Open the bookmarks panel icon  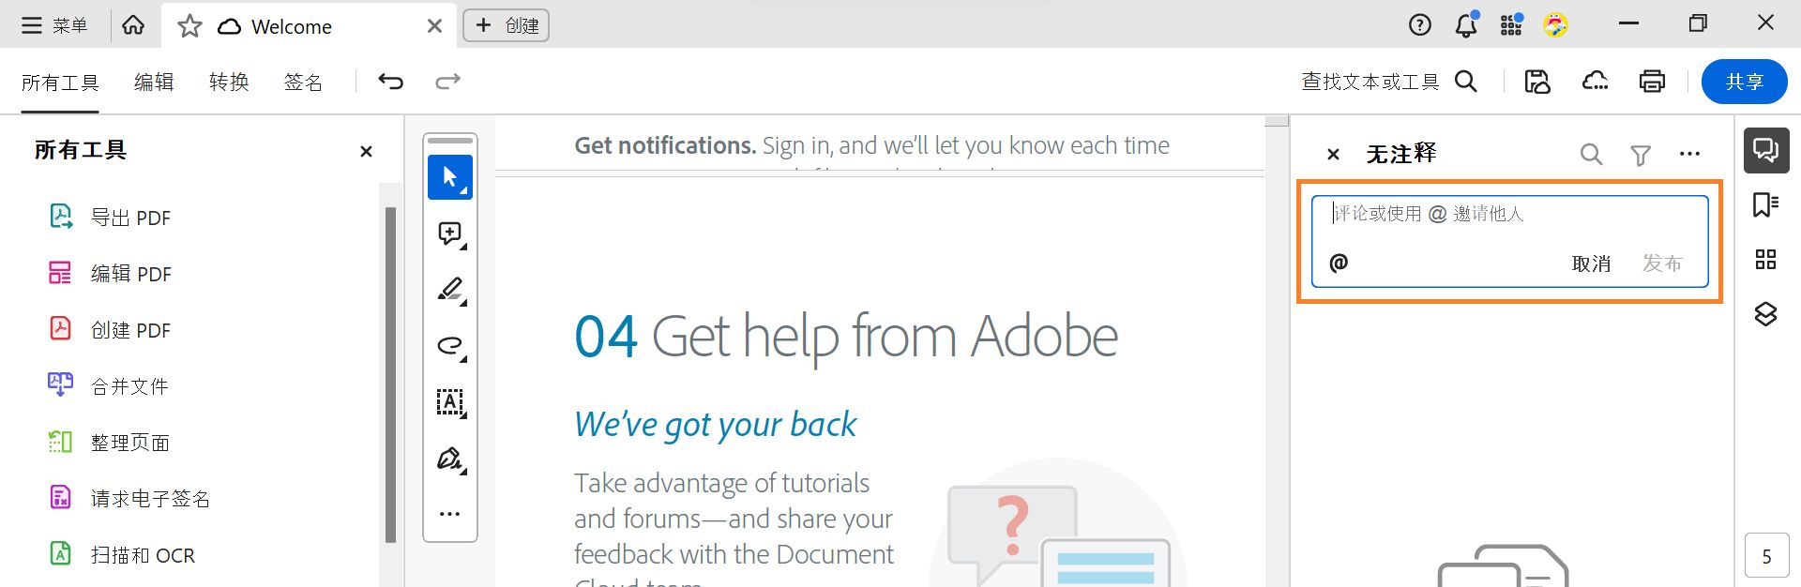[x=1765, y=204]
